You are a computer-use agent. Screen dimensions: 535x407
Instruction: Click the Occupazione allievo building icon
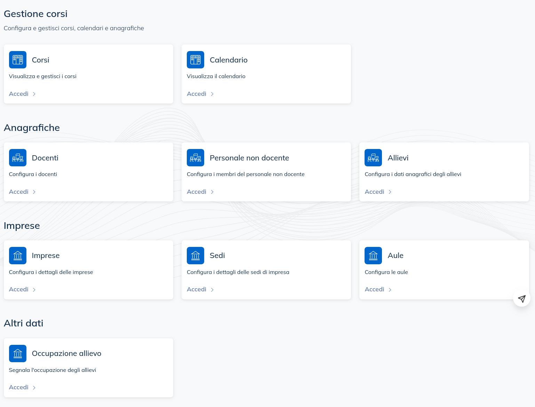coord(18,354)
